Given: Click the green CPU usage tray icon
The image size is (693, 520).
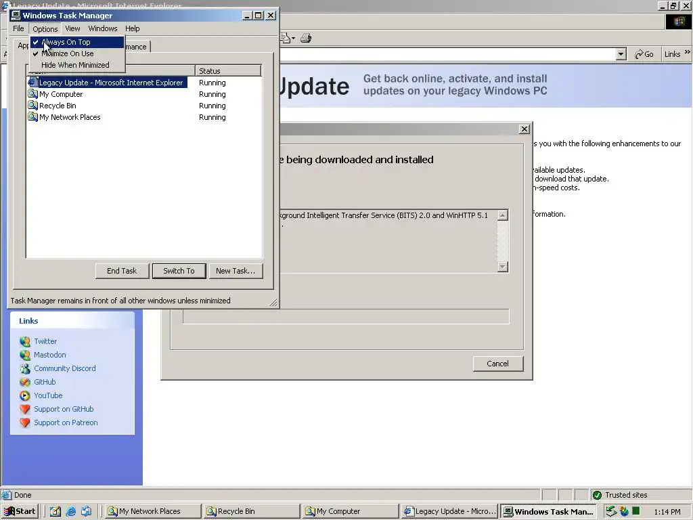Looking at the screenshot, I should (x=636, y=511).
